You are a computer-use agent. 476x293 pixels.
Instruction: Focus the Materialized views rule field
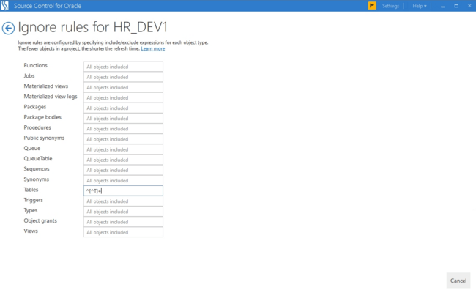coord(123,87)
